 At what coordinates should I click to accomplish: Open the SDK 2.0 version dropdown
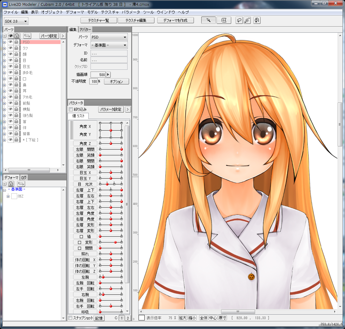coord(16,21)
